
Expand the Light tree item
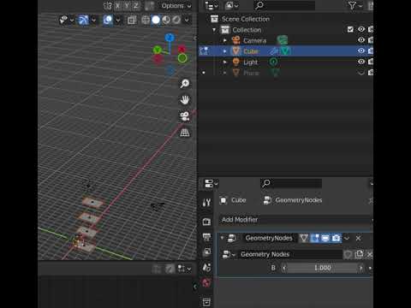click(x=225, y=62)
